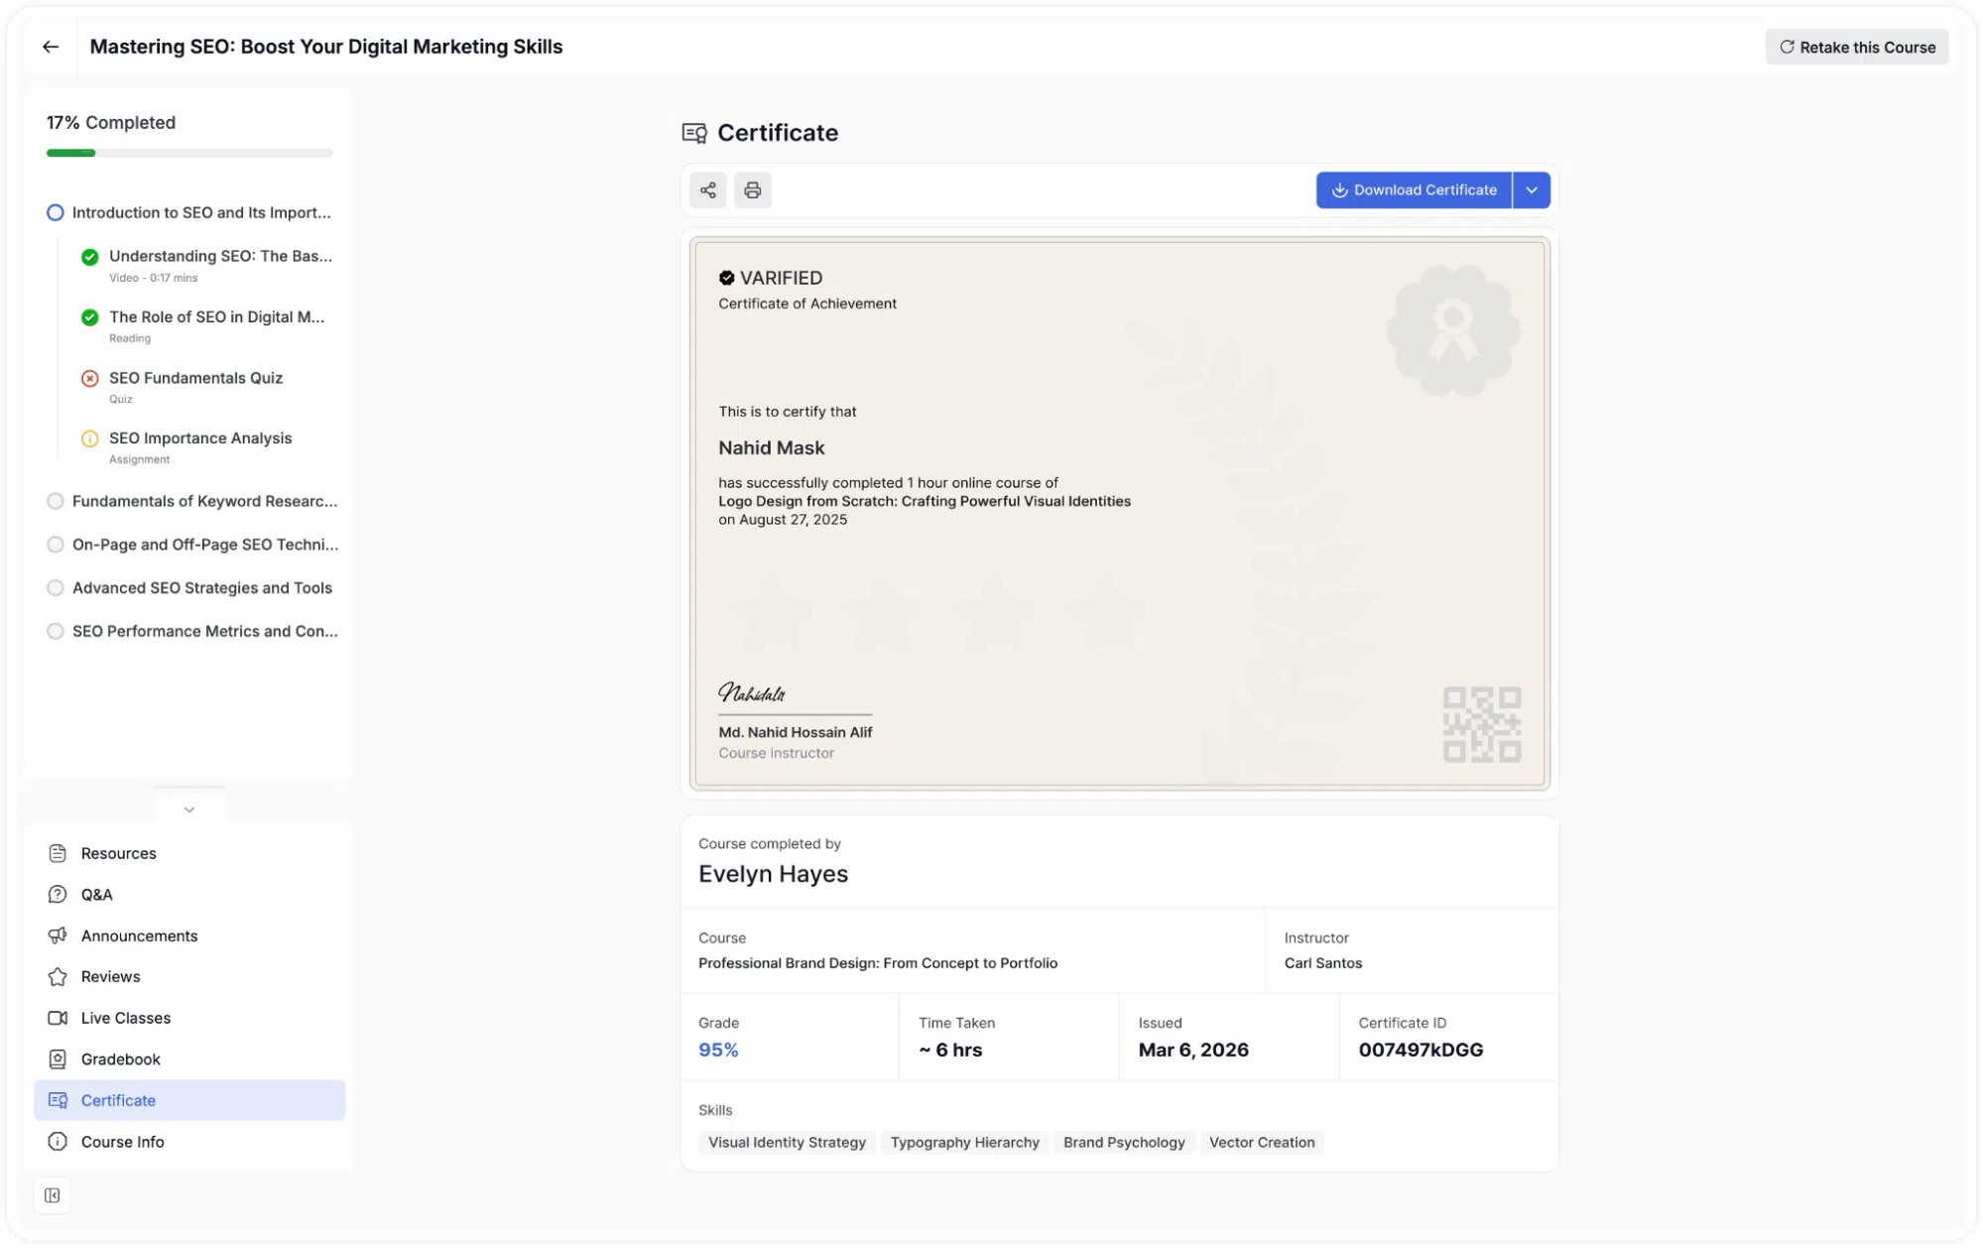Click the Visual Identity Strategy skill tag

click(x=787, y=1142)
